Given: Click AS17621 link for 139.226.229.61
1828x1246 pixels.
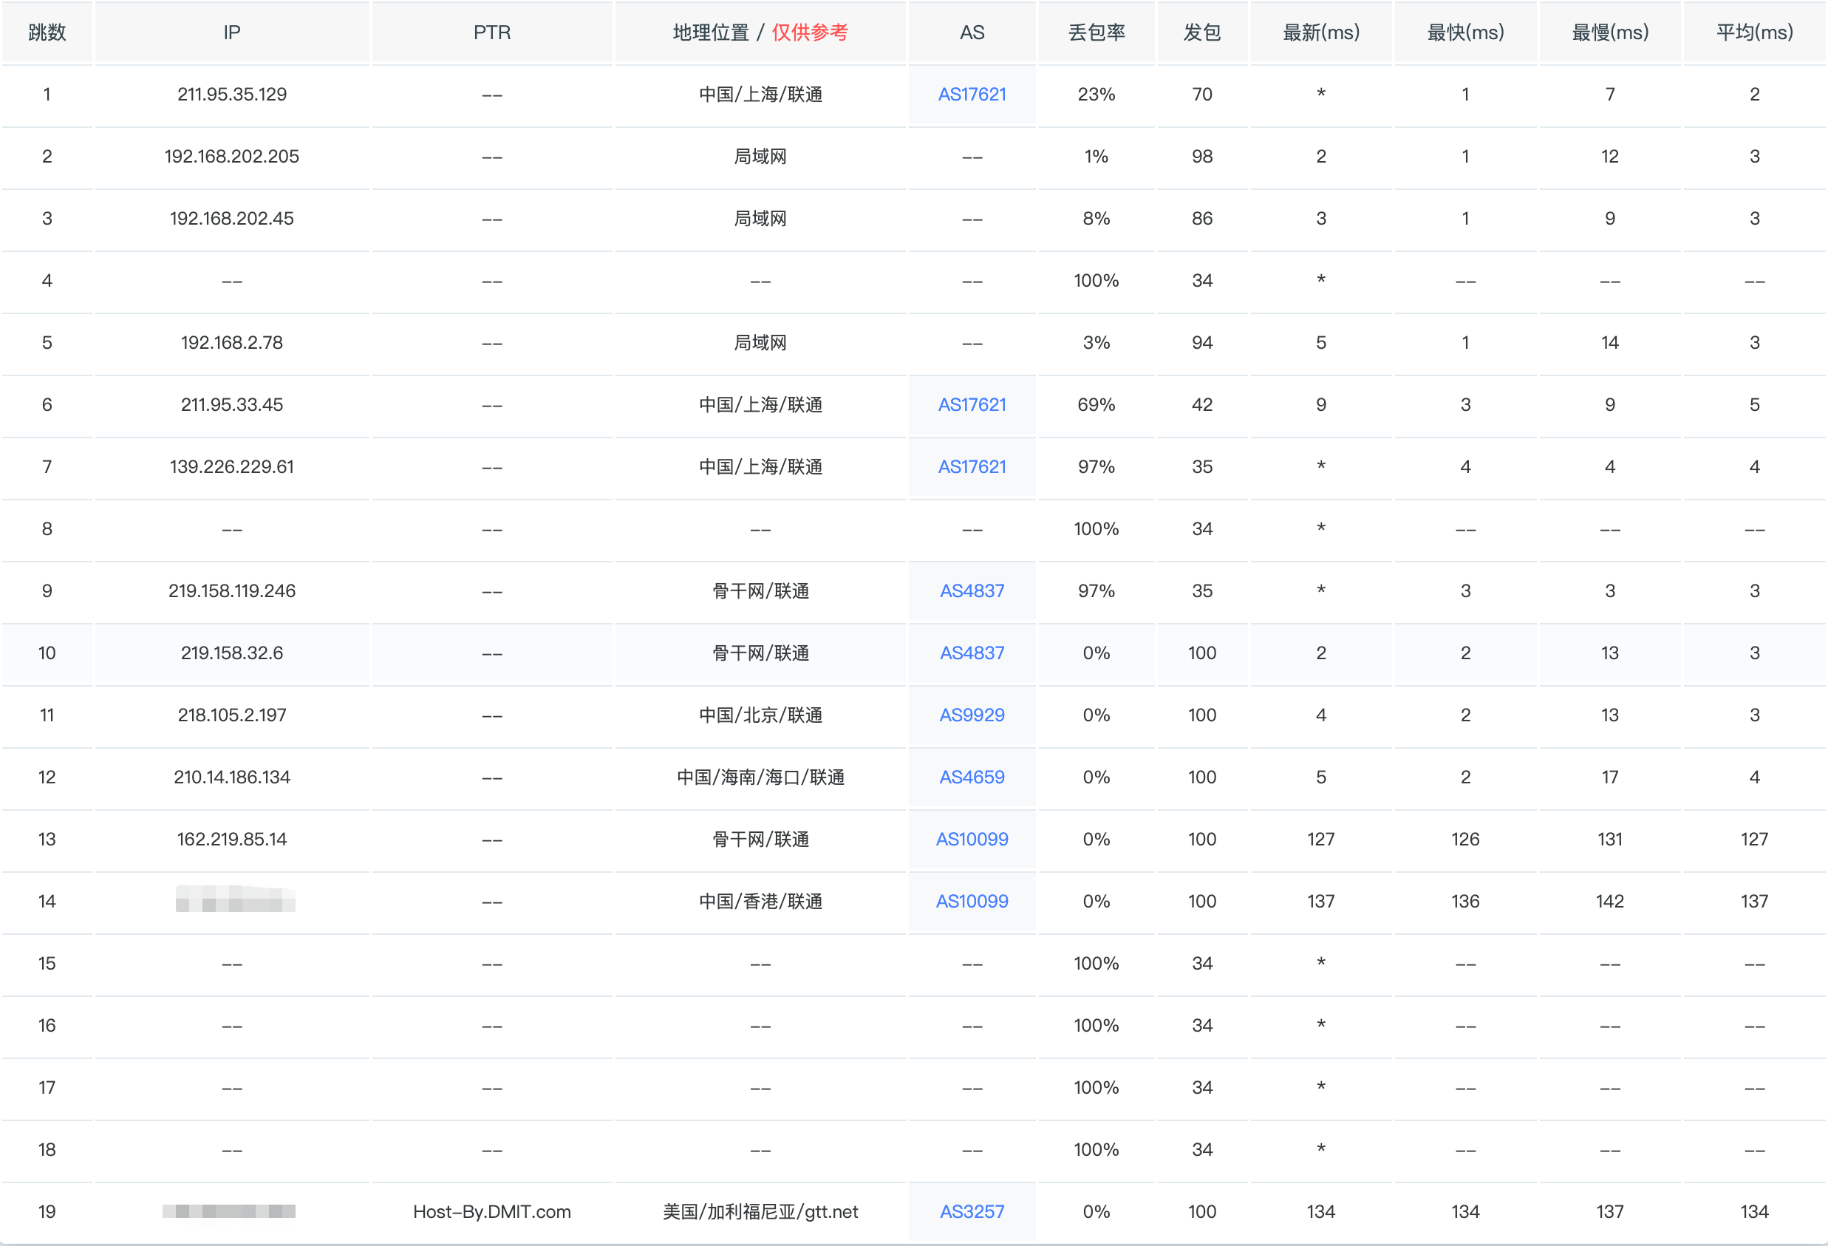Looking at the screenshot, I should [x=972, y=466].
